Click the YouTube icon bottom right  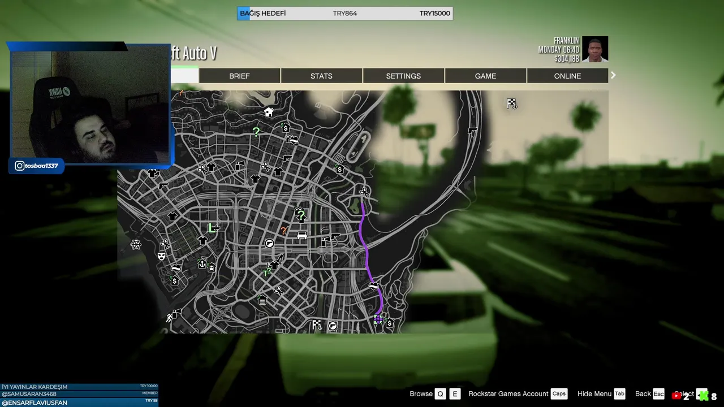coord(676,396)
